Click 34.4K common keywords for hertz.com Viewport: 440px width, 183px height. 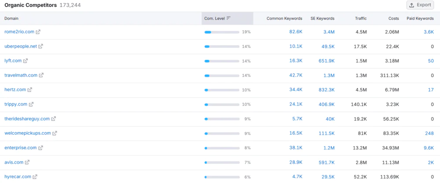point(296,90)
